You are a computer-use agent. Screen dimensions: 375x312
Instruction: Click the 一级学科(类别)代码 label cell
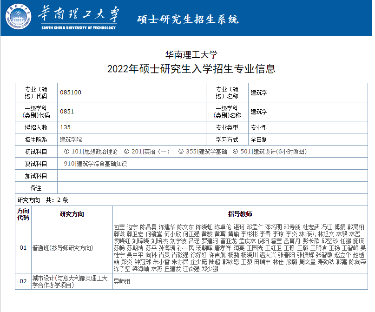tap(36, 112)
